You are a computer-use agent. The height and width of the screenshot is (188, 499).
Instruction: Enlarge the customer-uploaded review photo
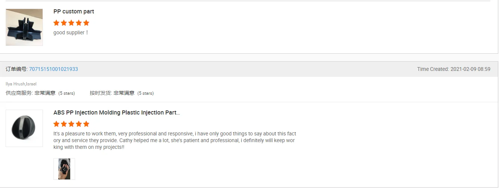pyautogui.click(x=64, y=169)
